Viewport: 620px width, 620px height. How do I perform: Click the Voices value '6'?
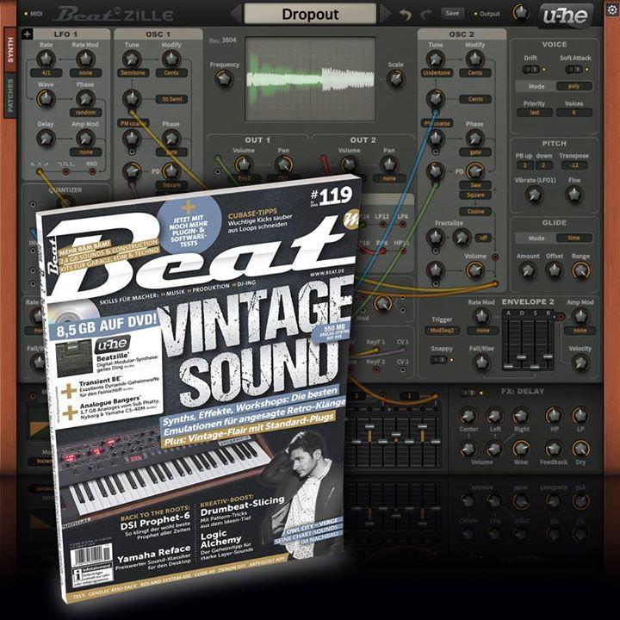tap(574, 112)
